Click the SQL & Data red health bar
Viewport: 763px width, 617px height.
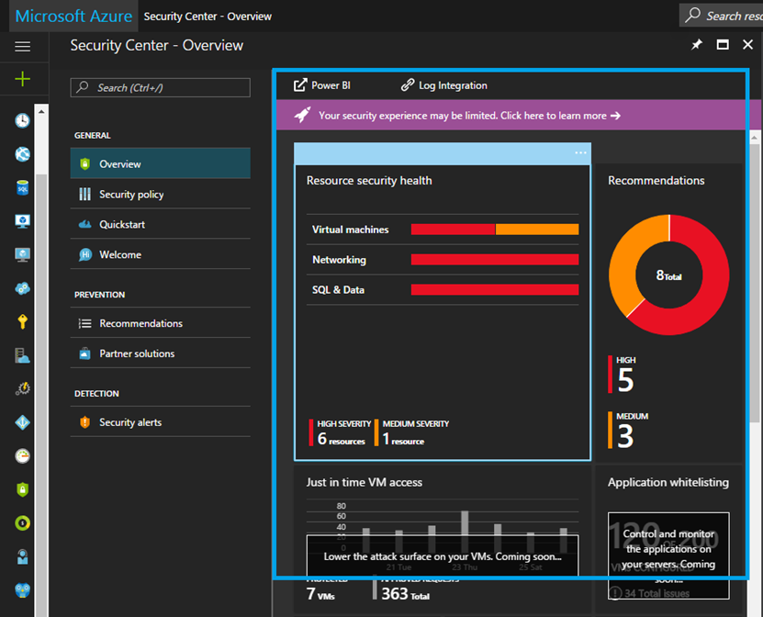pos(495,289)
